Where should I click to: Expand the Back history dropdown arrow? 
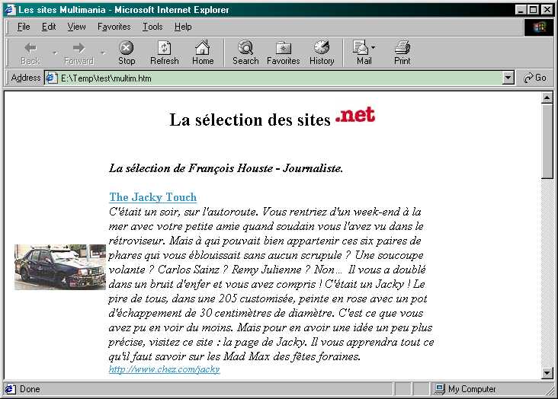pos(54,53)
